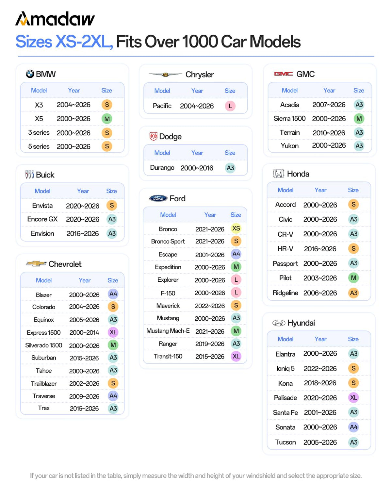Click the Dodge ram head logo

click(153, 136)
